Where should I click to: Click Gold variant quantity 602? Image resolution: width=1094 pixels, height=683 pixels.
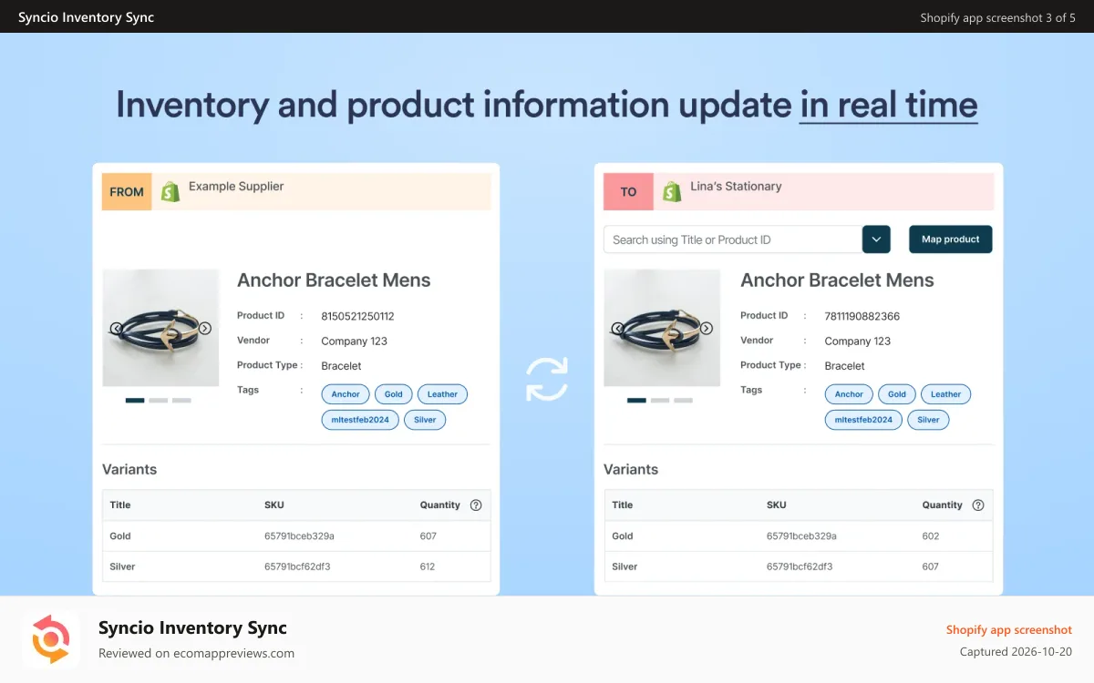coord(931,536)
